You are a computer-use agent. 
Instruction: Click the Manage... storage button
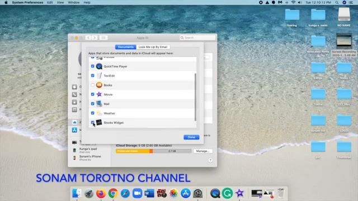pyautogui.click(x=202, y=151)
